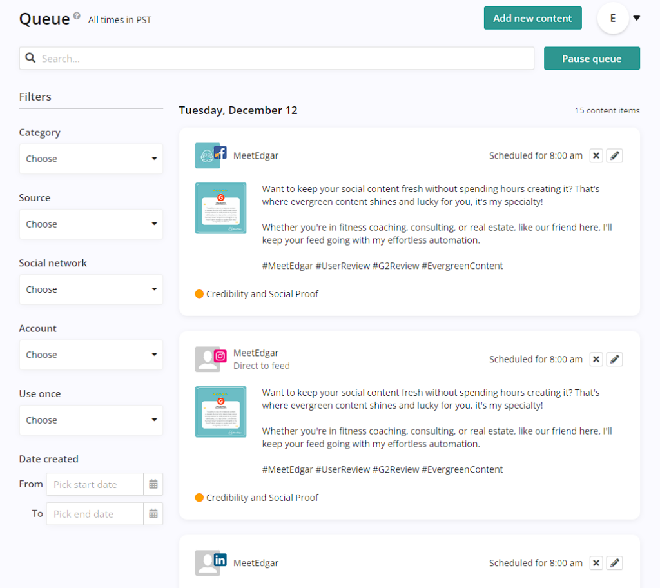Click Scheduled for 8:00 am on Instagram post
The image size is (660, 588).
(536, 359)
